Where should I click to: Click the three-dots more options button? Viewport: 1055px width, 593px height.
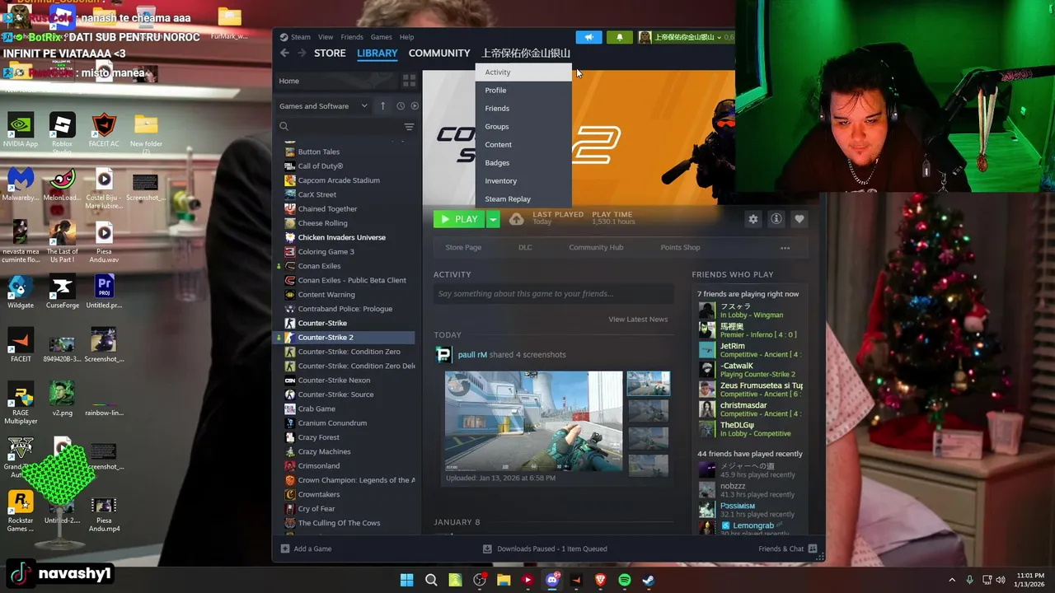tap(785, 248)
